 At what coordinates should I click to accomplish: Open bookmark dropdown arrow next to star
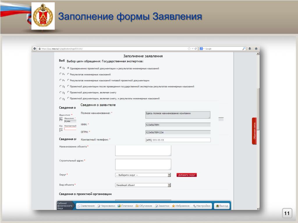(192, 49)
